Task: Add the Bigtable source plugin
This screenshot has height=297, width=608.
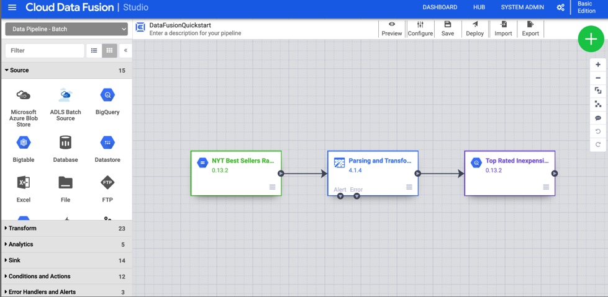Action: 24,149
